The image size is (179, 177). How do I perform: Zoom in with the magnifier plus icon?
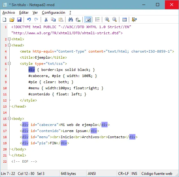tap(107, 20)
